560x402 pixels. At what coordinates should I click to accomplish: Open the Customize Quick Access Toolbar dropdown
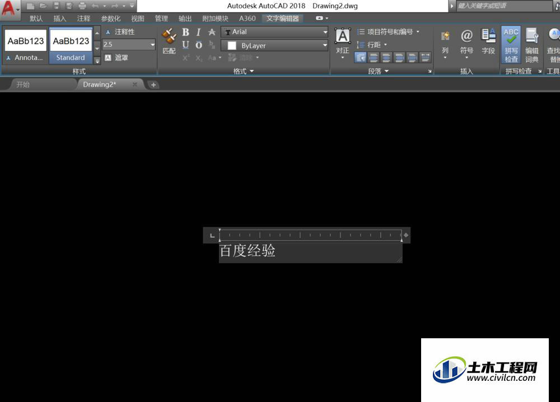(132, 6)
